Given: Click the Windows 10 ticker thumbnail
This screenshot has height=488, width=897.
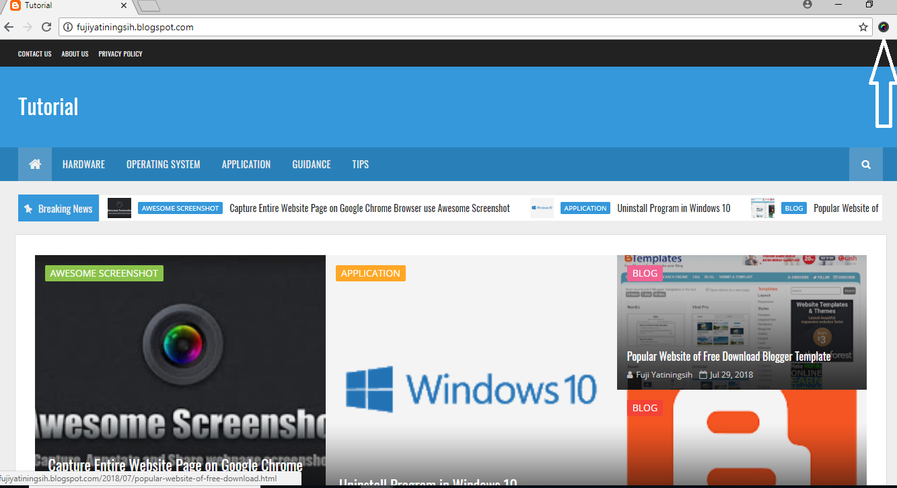Looking at the screenshot, I should coord(542,209).
